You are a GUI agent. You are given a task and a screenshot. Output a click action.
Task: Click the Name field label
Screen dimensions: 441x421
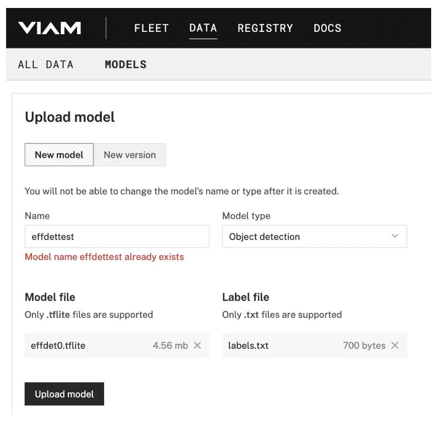[37, 216]
